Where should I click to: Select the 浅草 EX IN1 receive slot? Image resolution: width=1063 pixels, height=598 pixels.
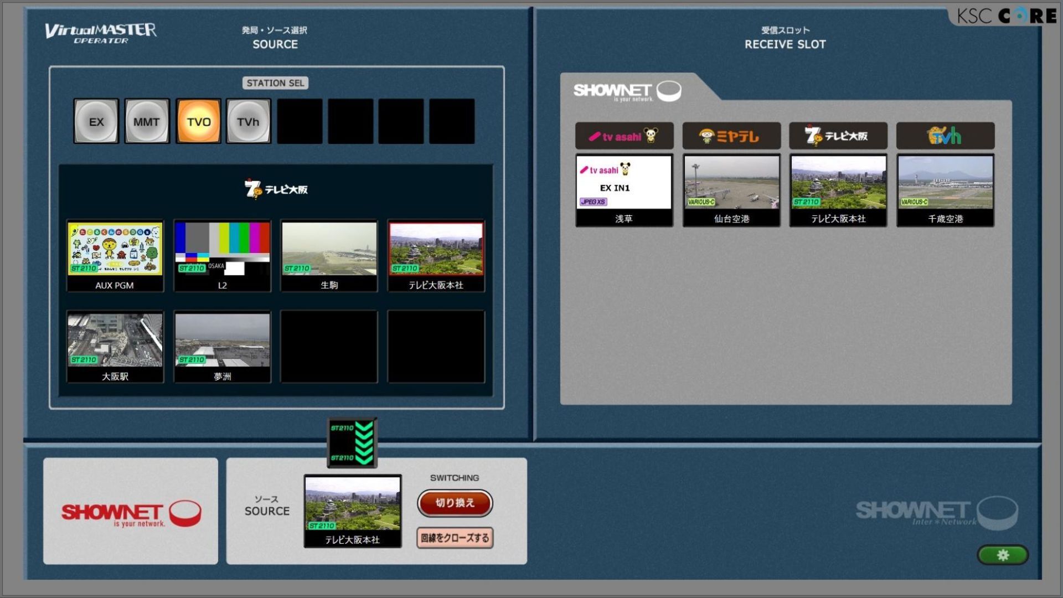[x=625, y=190]
